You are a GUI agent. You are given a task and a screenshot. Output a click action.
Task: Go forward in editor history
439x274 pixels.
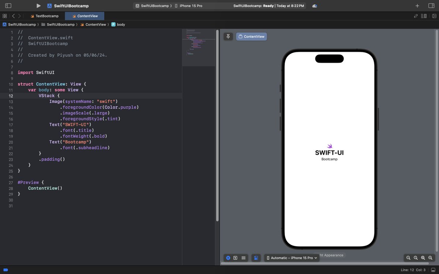pos(19,16)
